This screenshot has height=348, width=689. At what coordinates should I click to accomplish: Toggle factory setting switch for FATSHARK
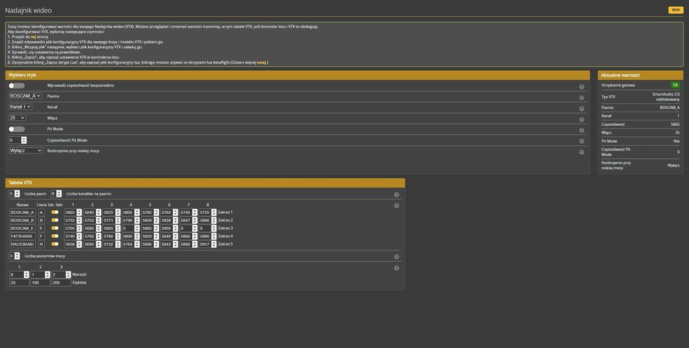coord(55,236)
